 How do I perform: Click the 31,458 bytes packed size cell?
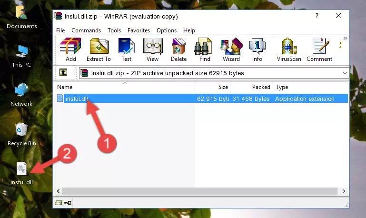251,99
